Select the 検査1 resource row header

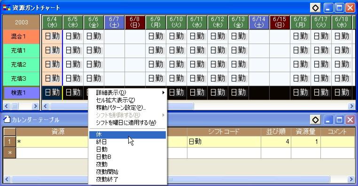point(21,93)
